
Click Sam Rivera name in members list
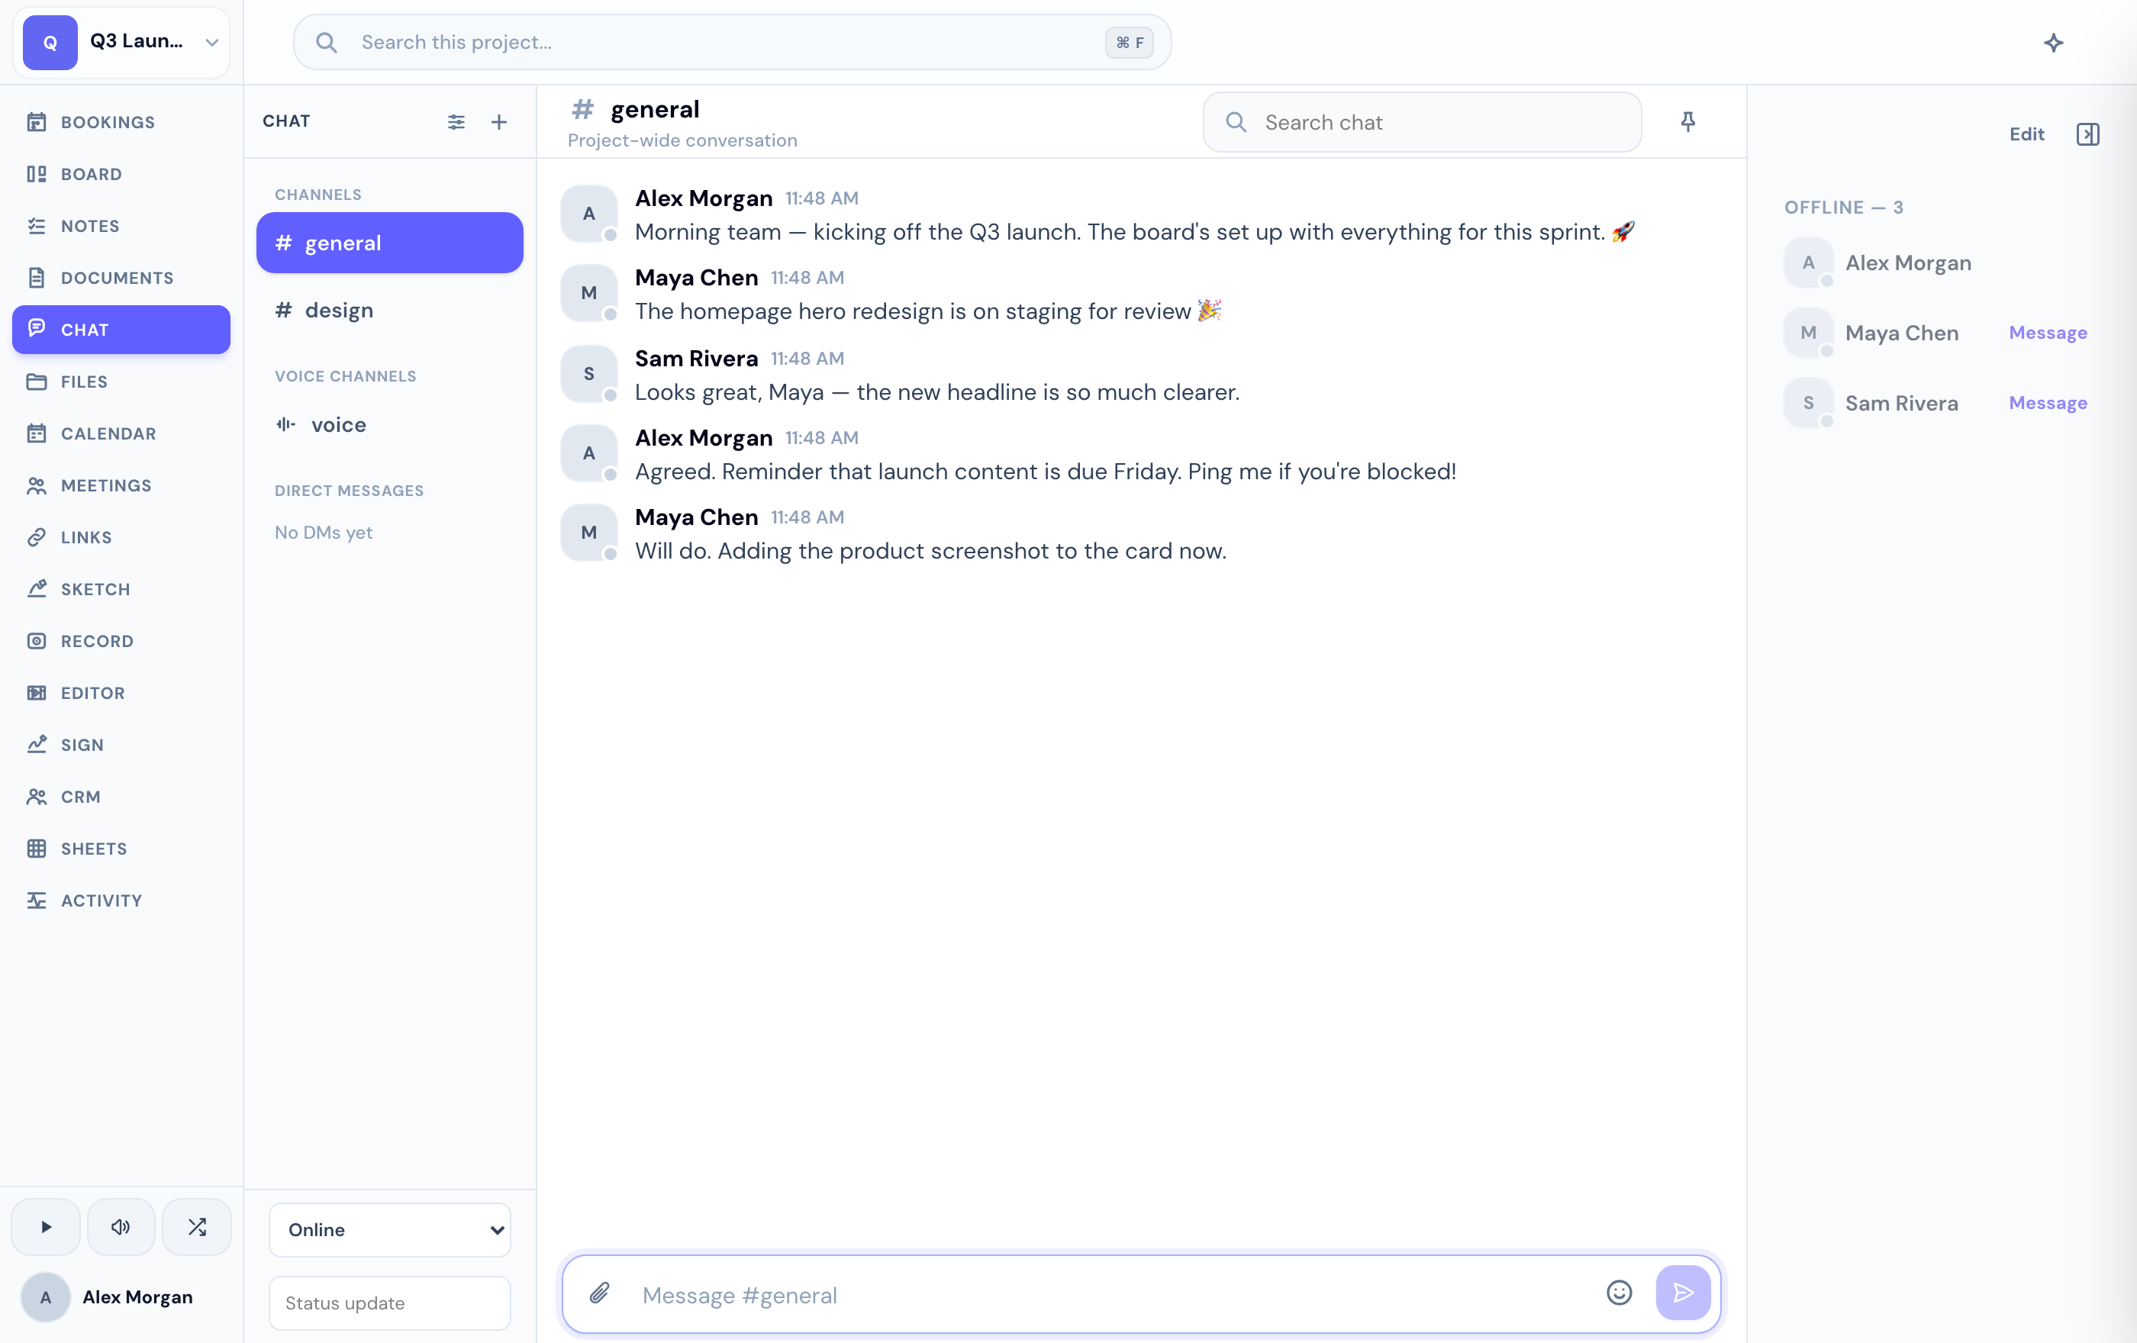[1902, 403]
